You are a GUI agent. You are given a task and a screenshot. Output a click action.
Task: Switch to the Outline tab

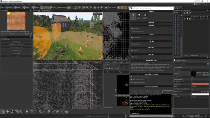(x=186, y=55)
